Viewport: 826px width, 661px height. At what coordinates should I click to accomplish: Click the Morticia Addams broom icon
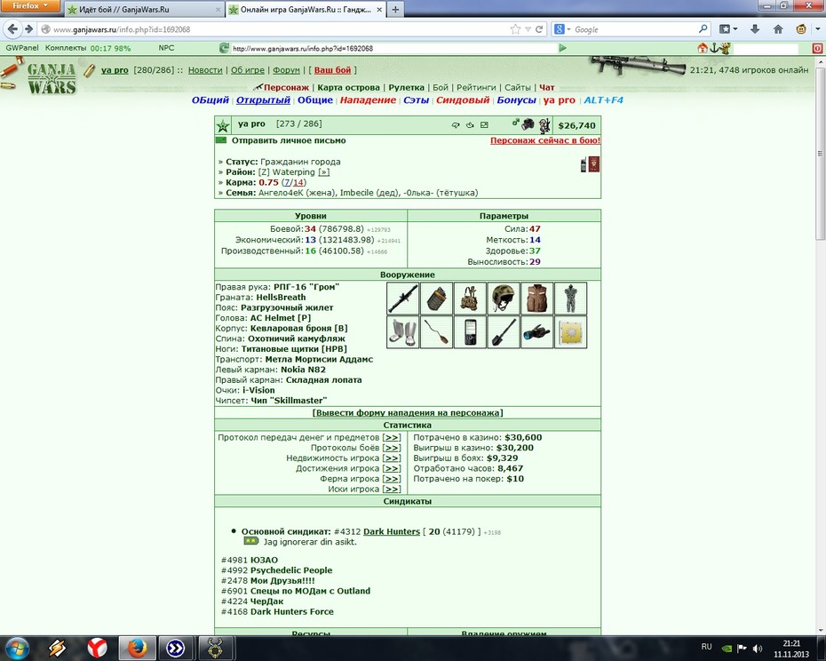pos(436,332)
